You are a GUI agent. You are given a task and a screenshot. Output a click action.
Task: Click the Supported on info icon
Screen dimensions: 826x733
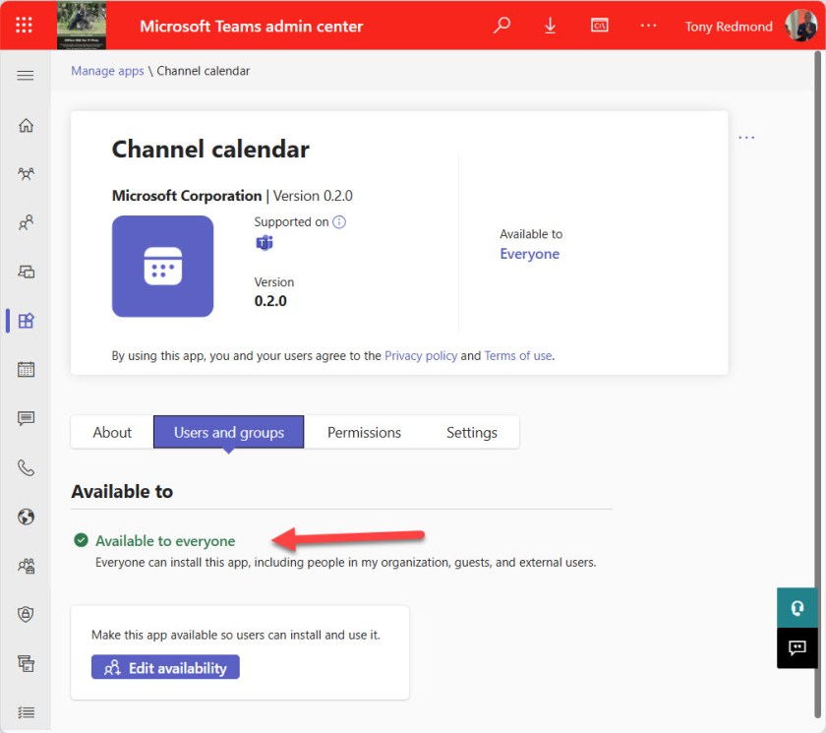(x=339, y=221)
